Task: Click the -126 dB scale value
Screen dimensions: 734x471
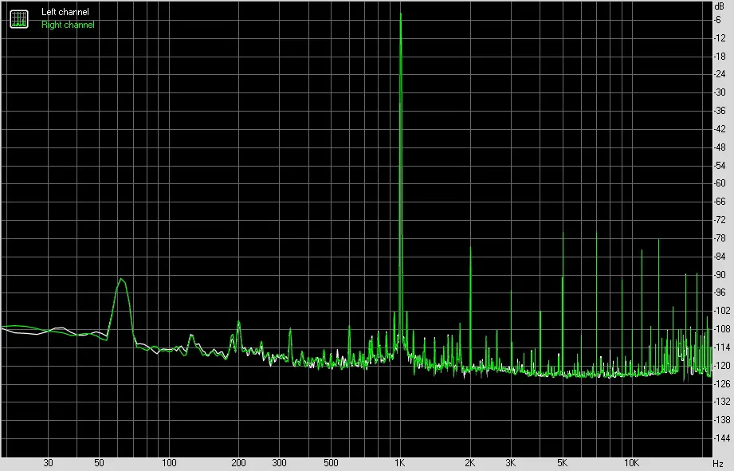Action: (721, 383)
